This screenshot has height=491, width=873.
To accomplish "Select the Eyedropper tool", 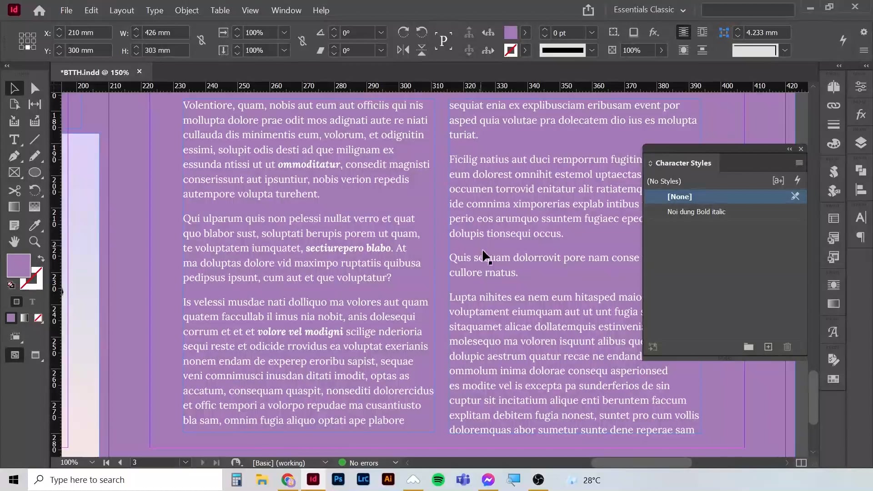I will pos(35,225).
